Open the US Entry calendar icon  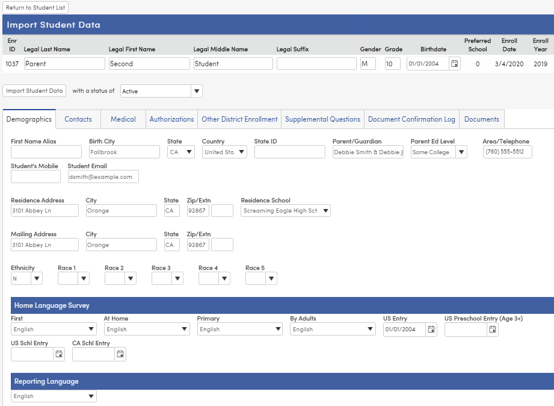click(x=431, y=329)
